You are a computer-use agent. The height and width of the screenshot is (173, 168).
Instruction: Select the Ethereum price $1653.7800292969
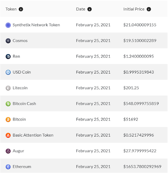coord(142,167)
